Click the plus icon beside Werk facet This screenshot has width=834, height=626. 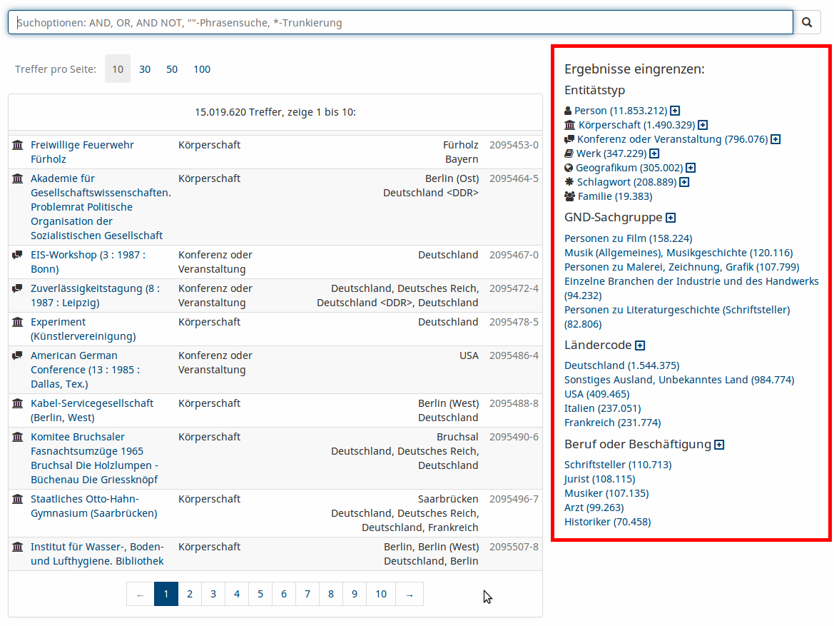point(654,153)
